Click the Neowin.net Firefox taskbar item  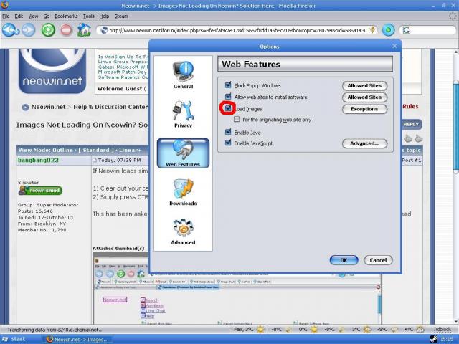(x=78, y=339)
